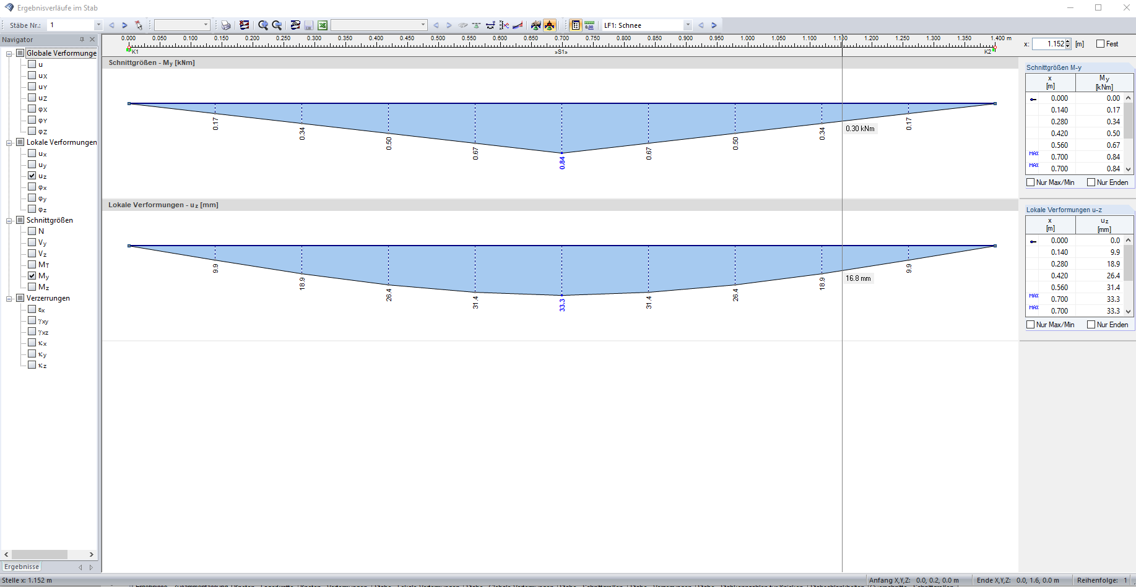Check Nur Max/Min under the M-y table
The image size is (1136, 587).
(1031, 182)
